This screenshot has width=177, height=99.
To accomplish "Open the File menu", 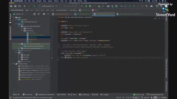I will (x=25, y=1).
